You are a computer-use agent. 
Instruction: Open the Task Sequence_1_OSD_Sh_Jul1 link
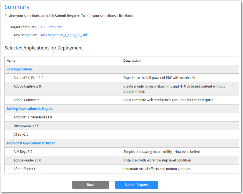[x=64, y=35]
